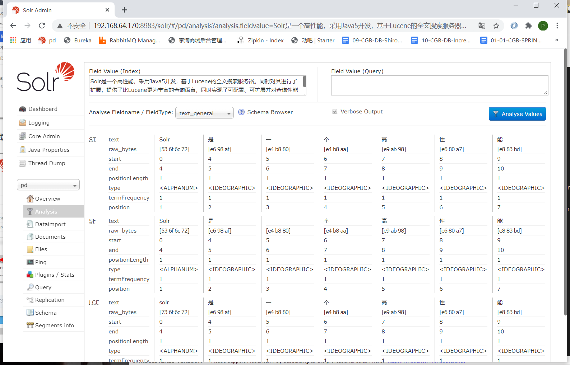The height and width of the screenshot is (365, 570).
Task: Go back using browser back arrow
Action: pyautogui.click(x=13, y=25)
